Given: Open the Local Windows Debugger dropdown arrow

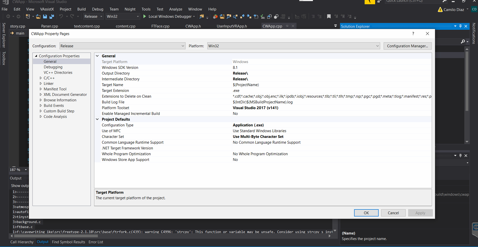Looking at the screenshot, I should click(x=194, y=16).
